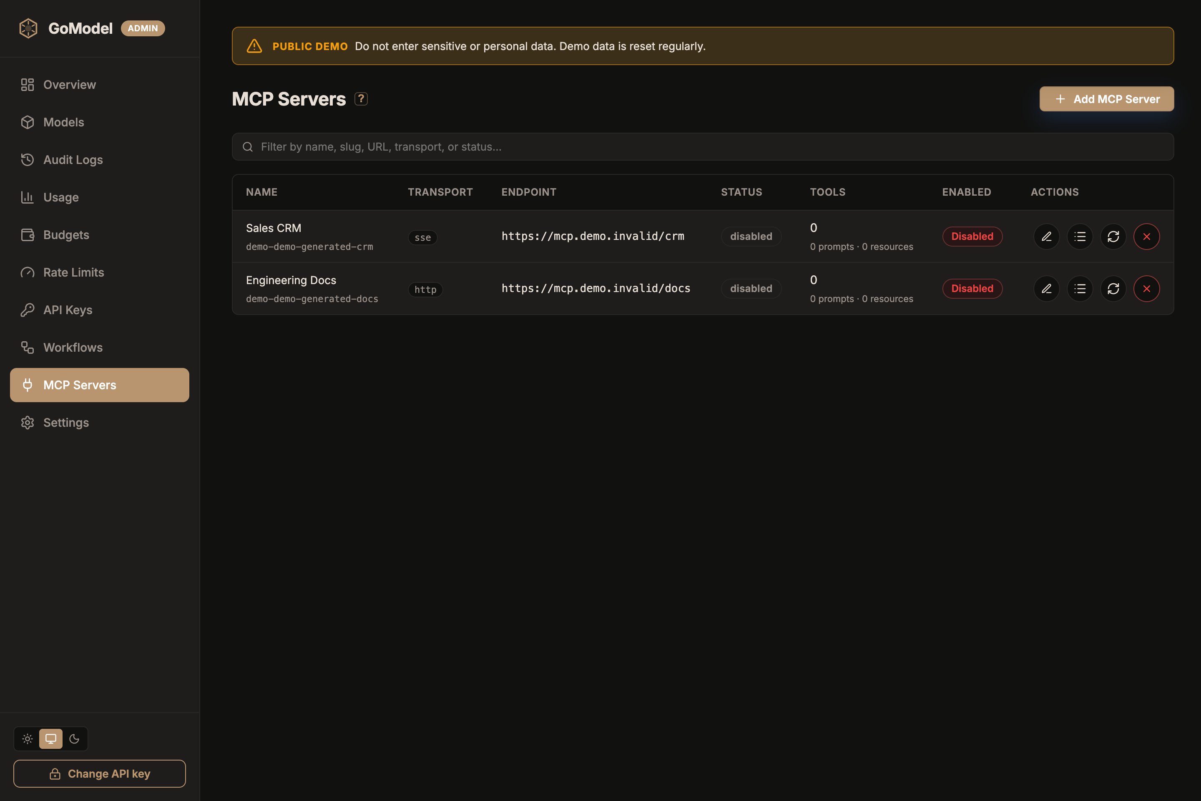Screen dimensions: 1201x801
Task: Go to API Keys page
Action: (x=100, y=310)
